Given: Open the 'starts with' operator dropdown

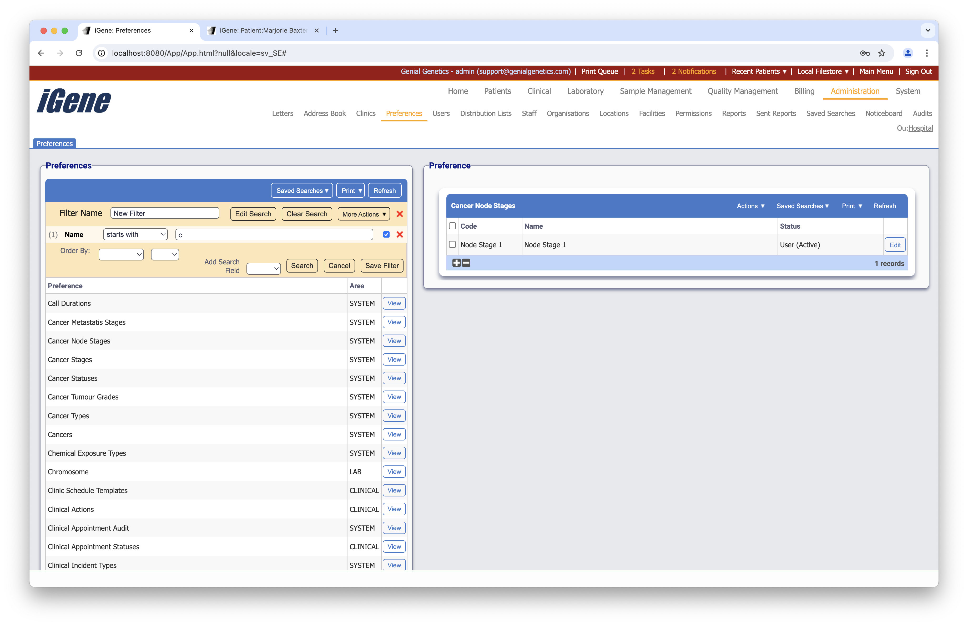Looking at the screenshot, I should pos(135,234).
